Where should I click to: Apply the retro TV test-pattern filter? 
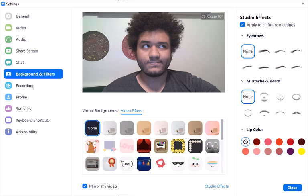pos(161,146)
